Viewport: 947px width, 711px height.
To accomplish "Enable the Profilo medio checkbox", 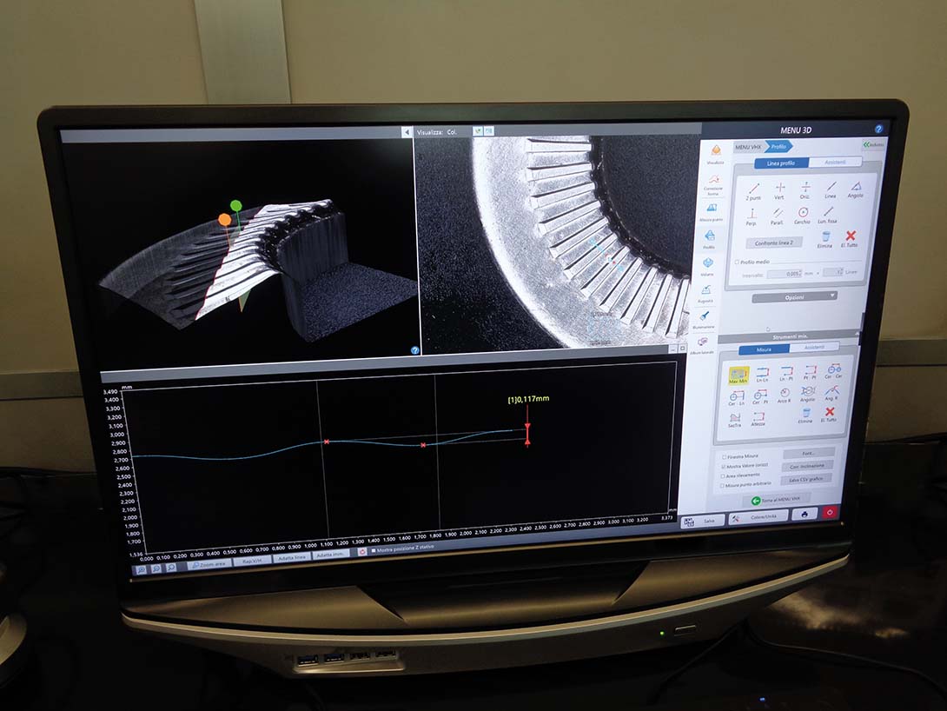I will pos(738,262).
